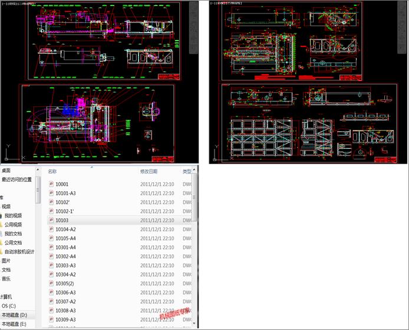This screenshot has width=409, height=330.
Task: Click the DWG icon beside 10304-A2
Action: [x=51, y=274]
